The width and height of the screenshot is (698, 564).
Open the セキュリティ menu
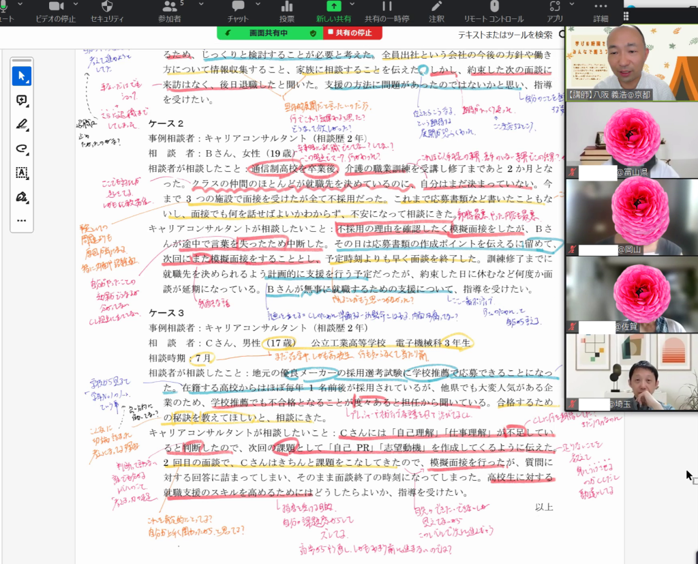[107, 12]
